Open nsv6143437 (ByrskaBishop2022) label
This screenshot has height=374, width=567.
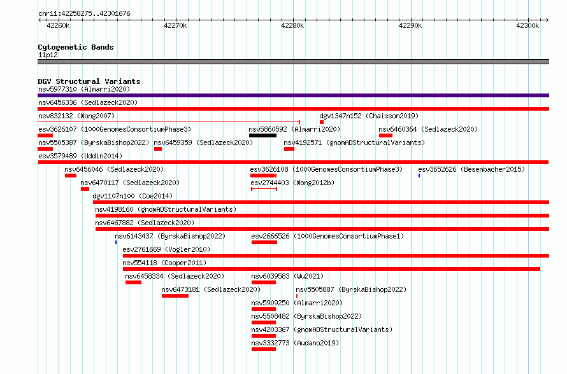[x=170, y=236]
